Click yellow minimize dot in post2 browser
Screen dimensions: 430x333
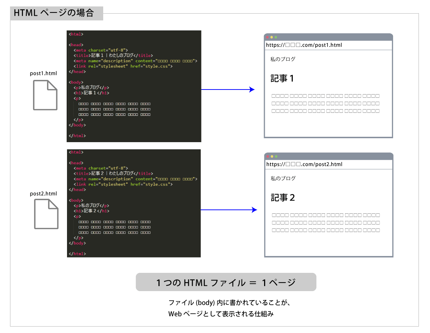[x=272, y=156]
